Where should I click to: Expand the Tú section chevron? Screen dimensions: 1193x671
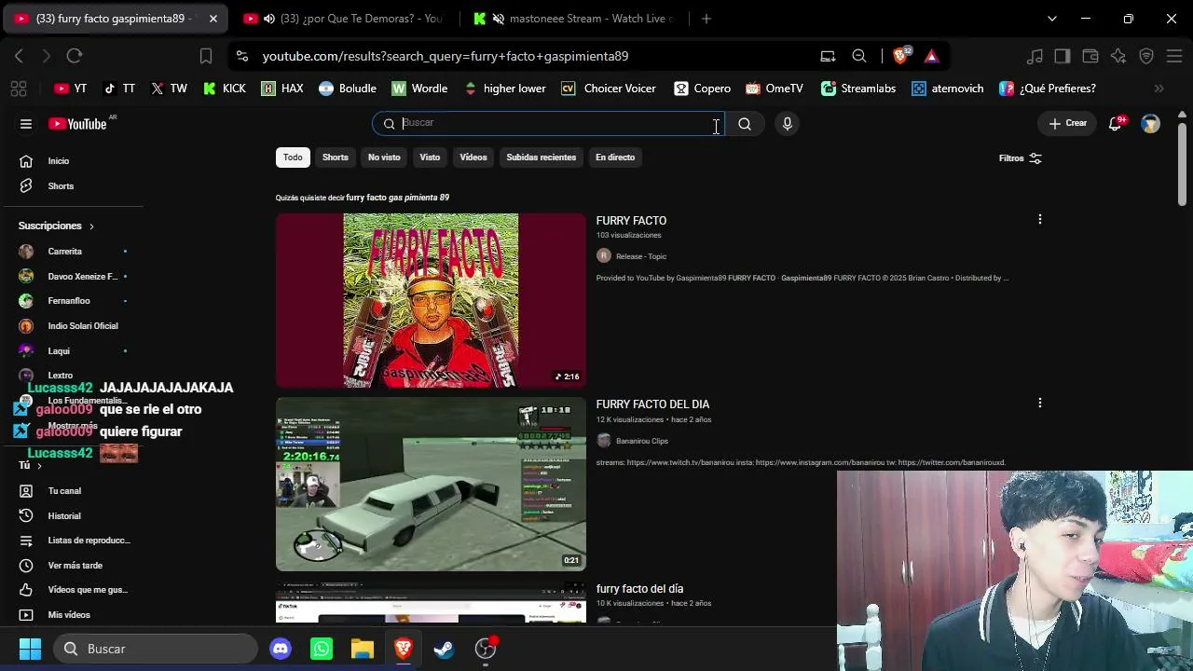coord(39,466)
